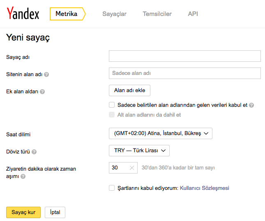Click the Yeni sayaç heading

(x=28, y=37)
